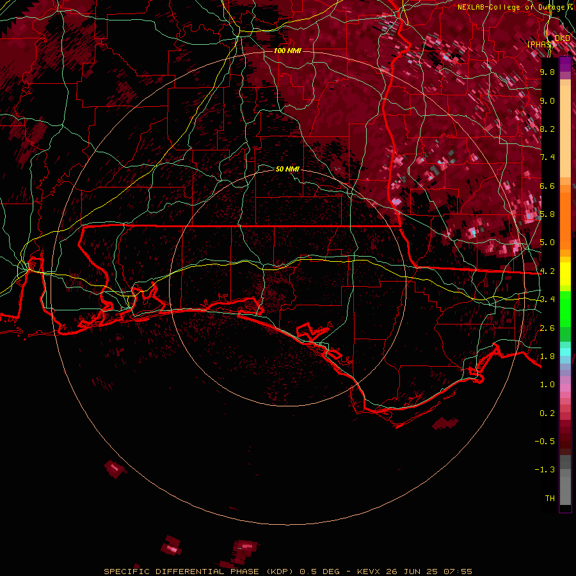
Task: Select the 5.8 value on color scale
Action: pos(547,214)
